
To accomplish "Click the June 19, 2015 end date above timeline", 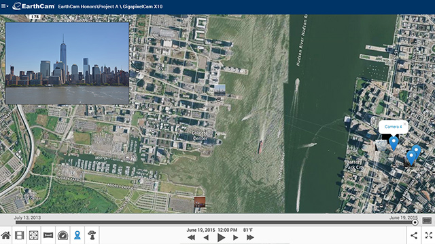I will [403, 218].
